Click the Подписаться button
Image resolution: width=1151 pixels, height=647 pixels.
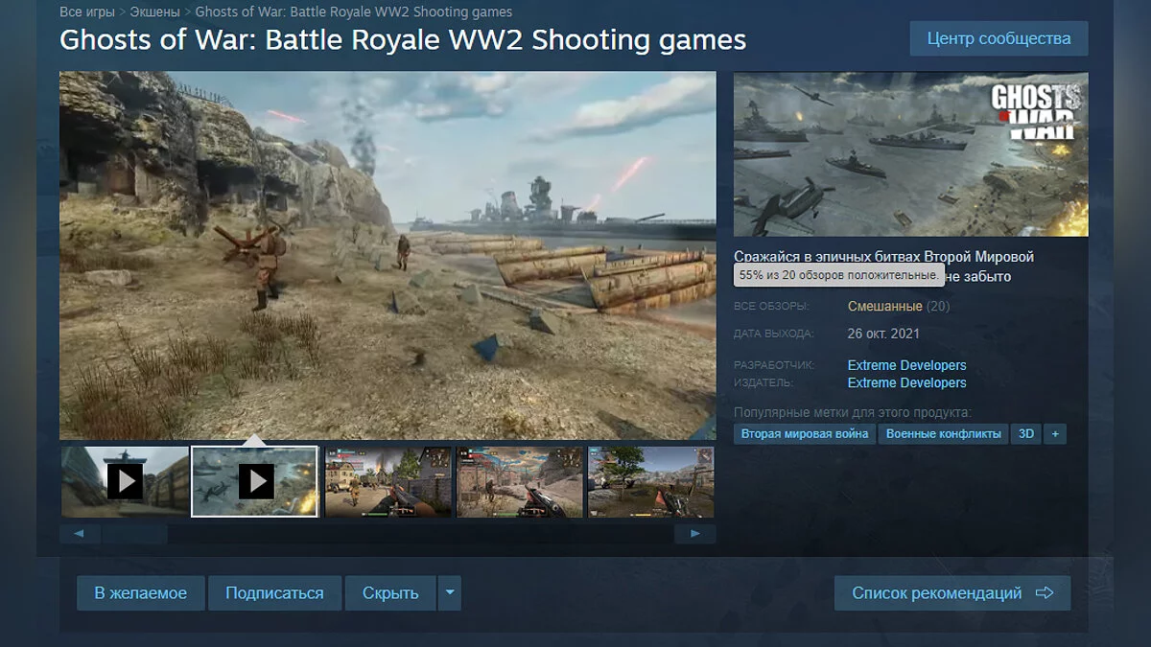point(274,593)
